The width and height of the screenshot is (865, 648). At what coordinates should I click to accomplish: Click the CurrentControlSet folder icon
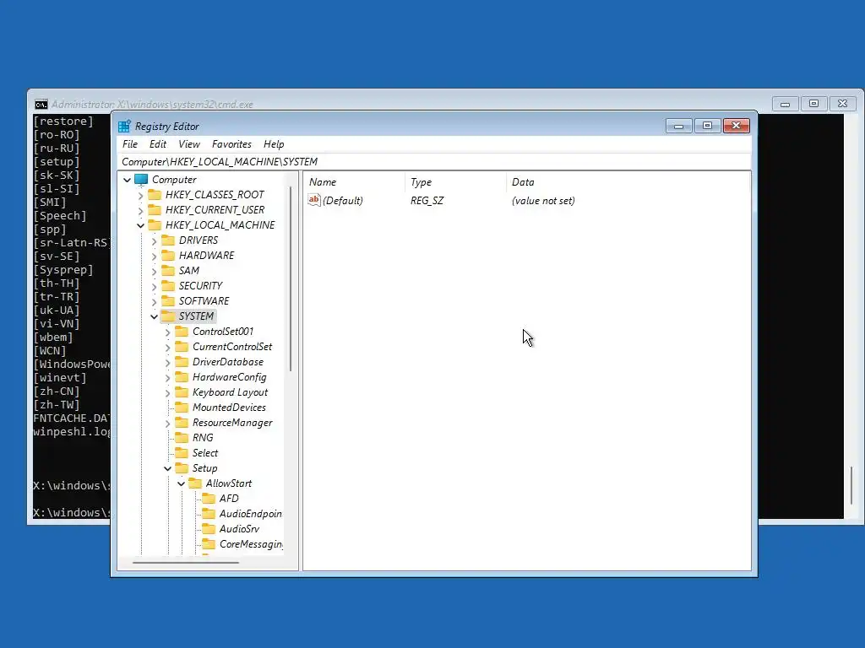click(182, 346)
